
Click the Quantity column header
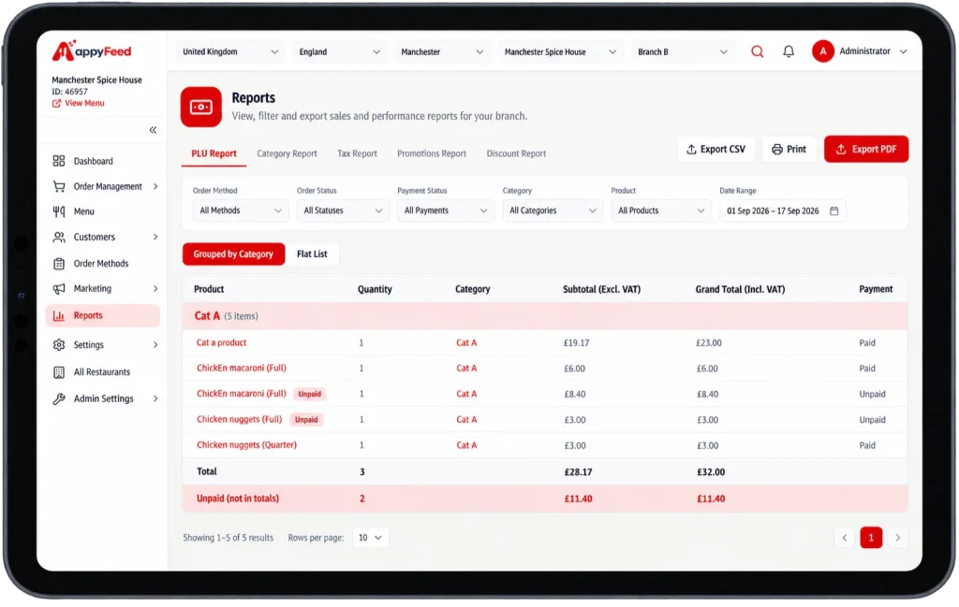pos(375,289)
